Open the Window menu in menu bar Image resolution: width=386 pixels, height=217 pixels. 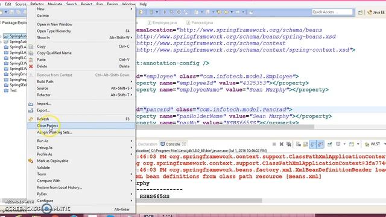(128, 4)
